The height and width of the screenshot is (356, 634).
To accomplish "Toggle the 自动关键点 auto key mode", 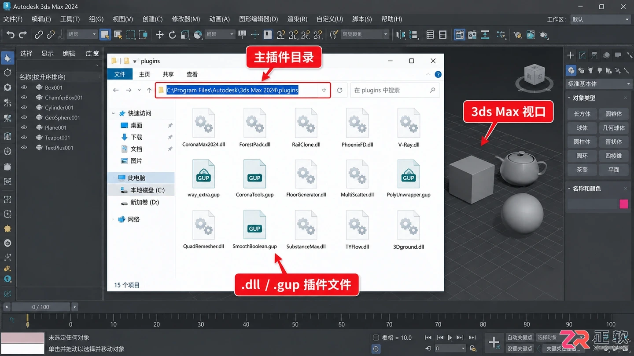I will point(520,337).
